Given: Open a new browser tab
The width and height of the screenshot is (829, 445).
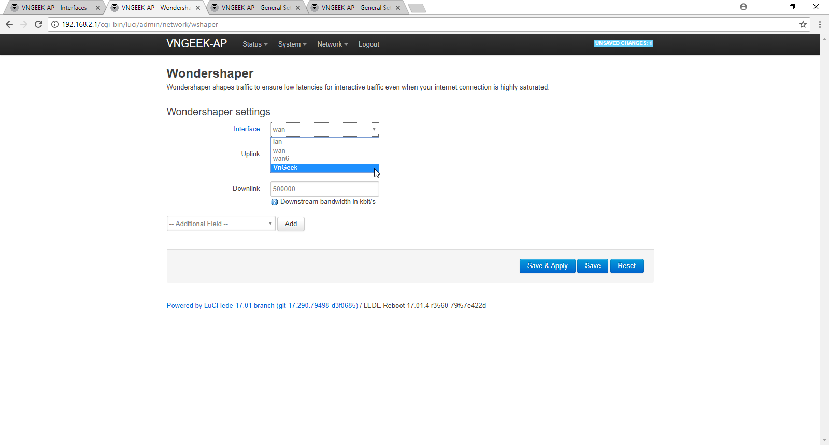Looking at the screenshot, I should (417, 8).
